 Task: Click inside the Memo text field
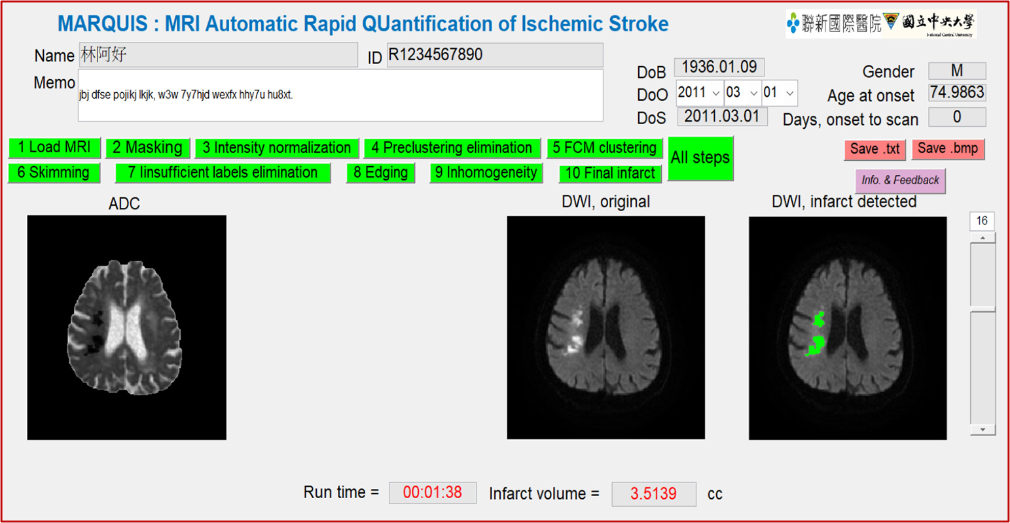340,95
